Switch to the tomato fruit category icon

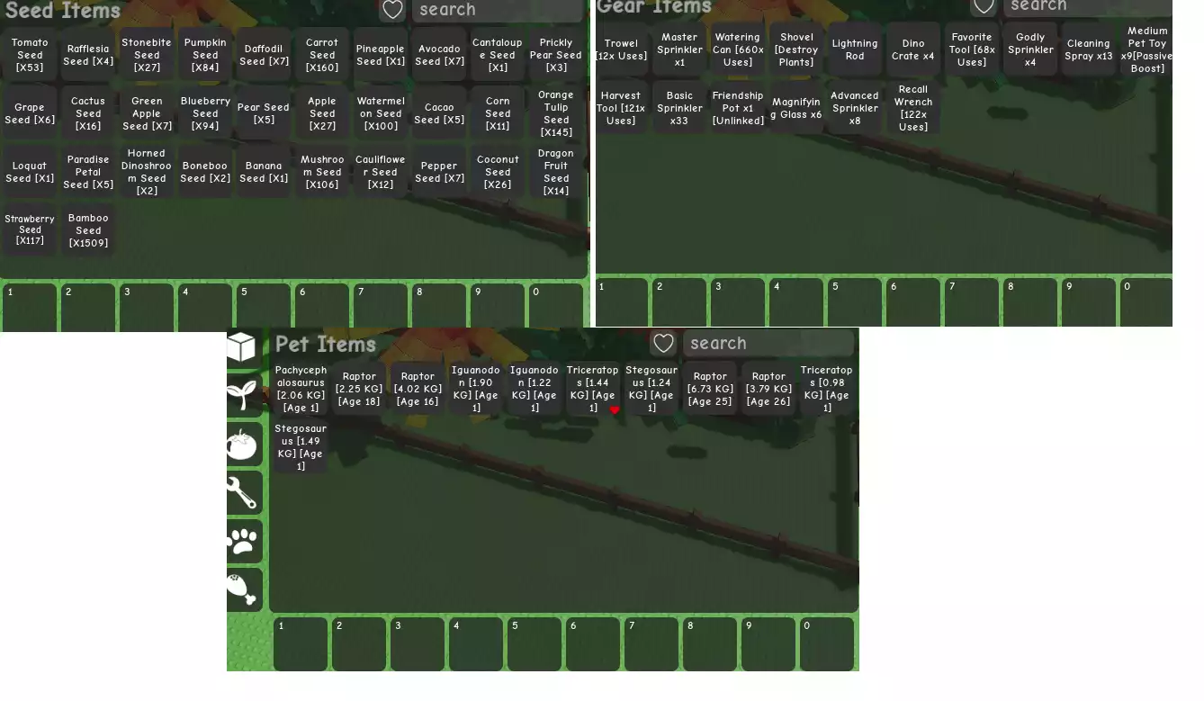[243, 444]
